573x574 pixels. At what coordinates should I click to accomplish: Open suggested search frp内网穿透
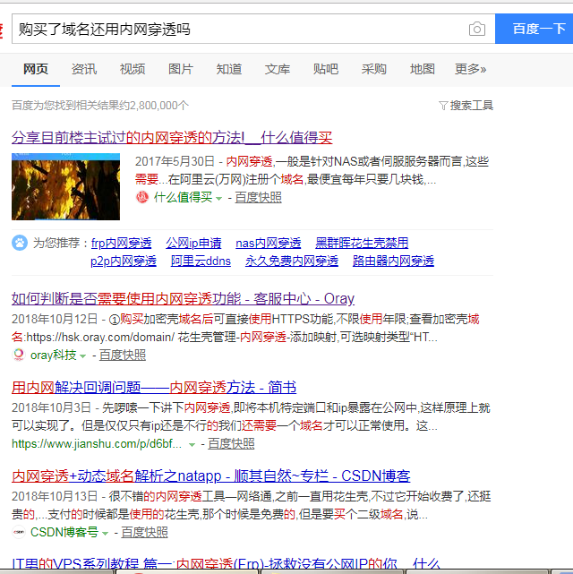point(121,243)
